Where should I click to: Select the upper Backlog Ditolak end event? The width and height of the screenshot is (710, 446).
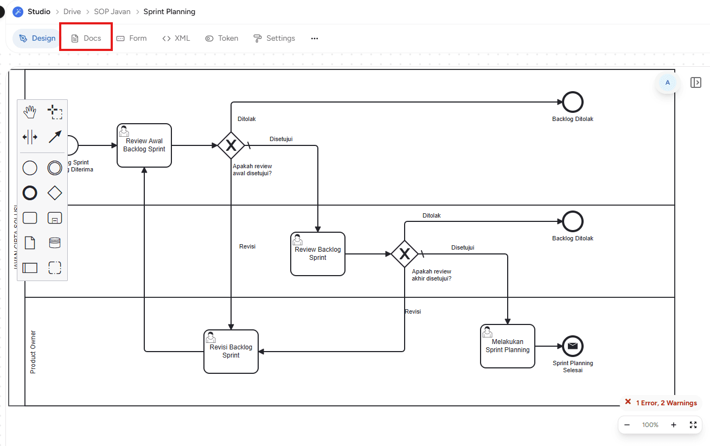coord(573,102)
